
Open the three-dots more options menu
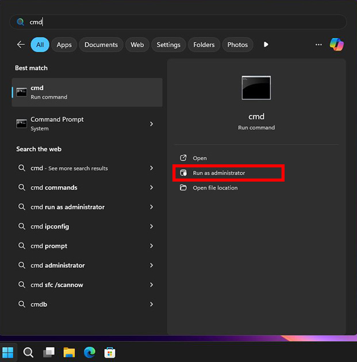(318, 45)
